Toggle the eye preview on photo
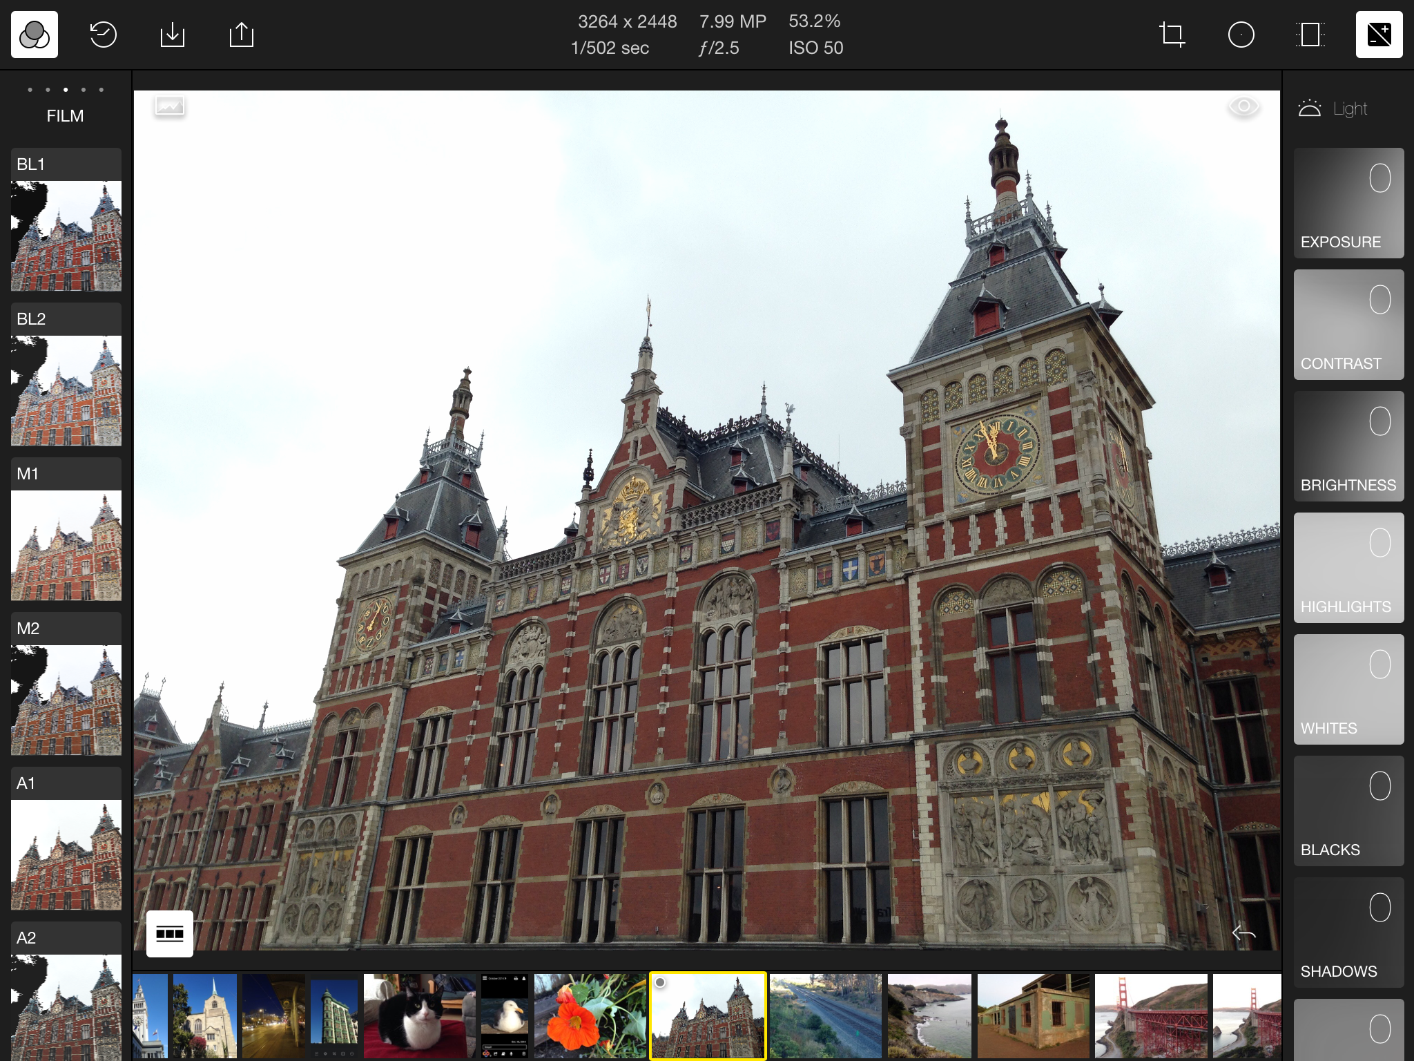Image resolution: width=1414 pixels, height=1061 pixels. click(1244, 106)
